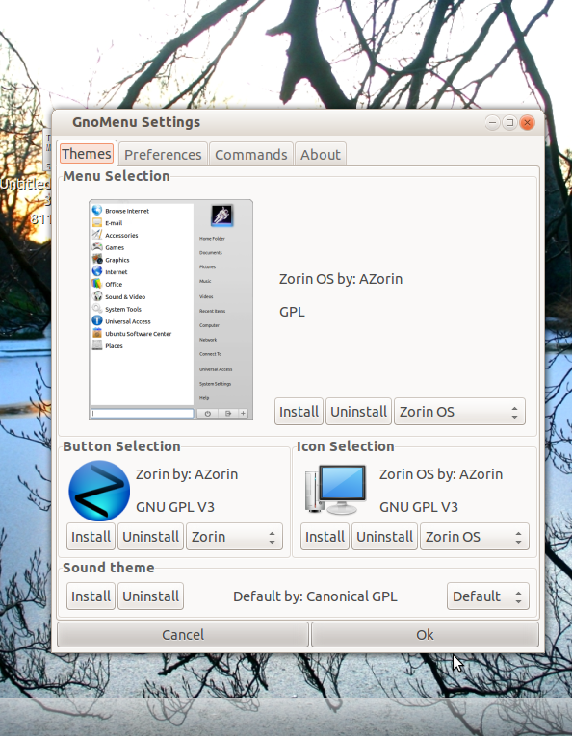Open the Default sound theme dropdown
The image size is (572, 736).
(488, 596)
